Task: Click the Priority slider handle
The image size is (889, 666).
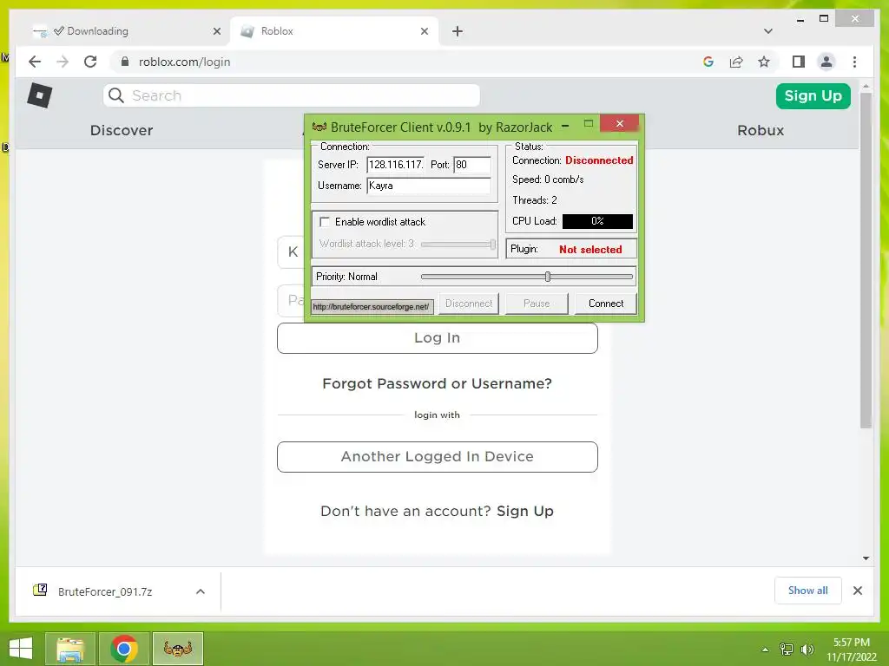Action: coord(548,277)
